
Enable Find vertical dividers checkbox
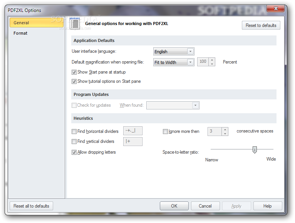point(74,141)
